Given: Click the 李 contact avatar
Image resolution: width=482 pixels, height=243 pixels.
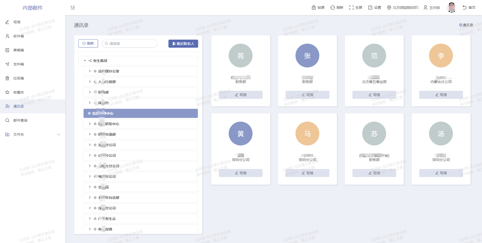Looking at the screenshot, I should 441,56.
